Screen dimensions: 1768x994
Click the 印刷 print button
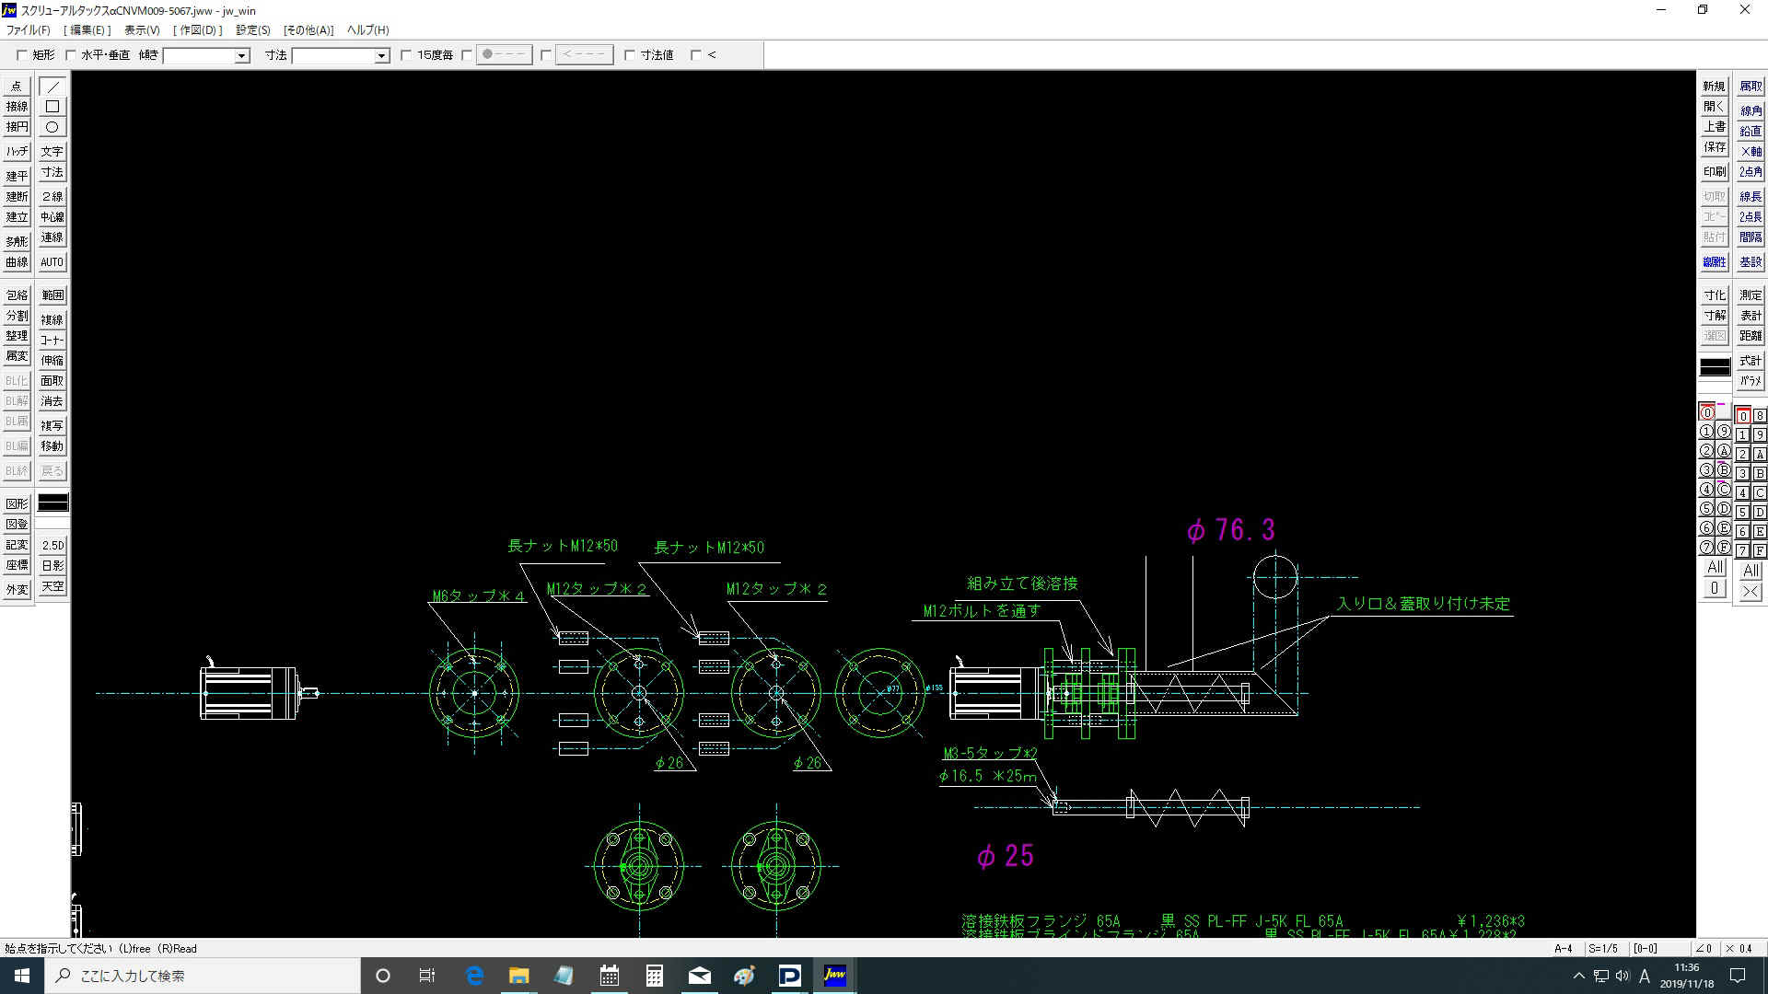pos(1714,172)
